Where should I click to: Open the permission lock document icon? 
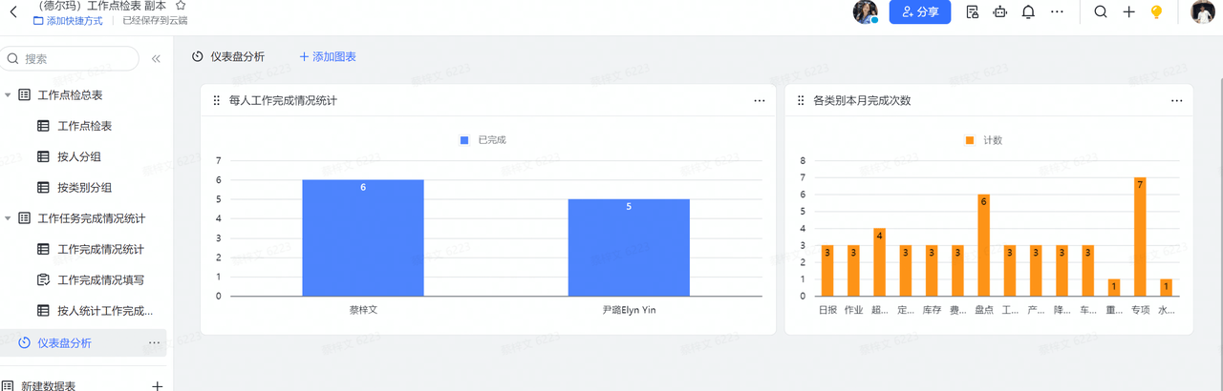973,12
